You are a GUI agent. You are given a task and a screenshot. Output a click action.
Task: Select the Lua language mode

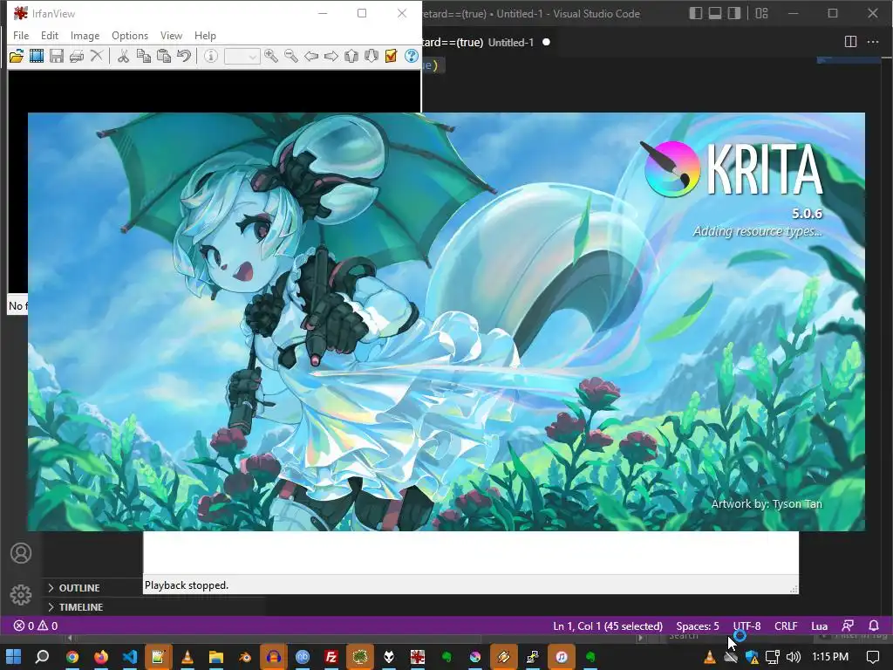tap(819, 626)
